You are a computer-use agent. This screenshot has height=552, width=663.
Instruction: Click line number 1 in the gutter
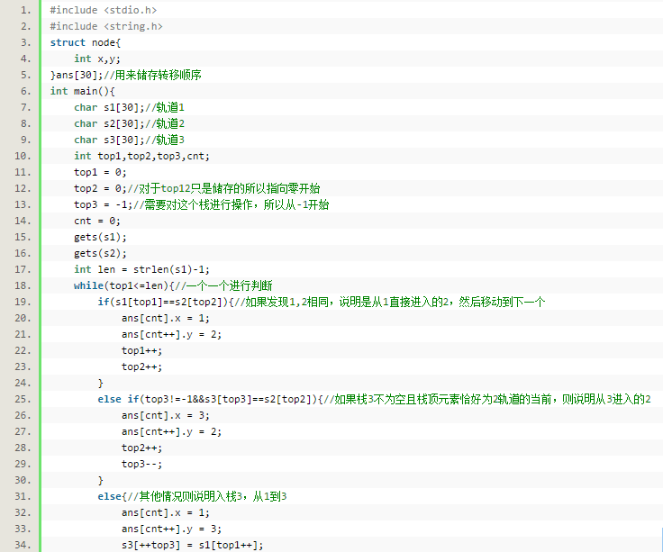tap(26, 10)
